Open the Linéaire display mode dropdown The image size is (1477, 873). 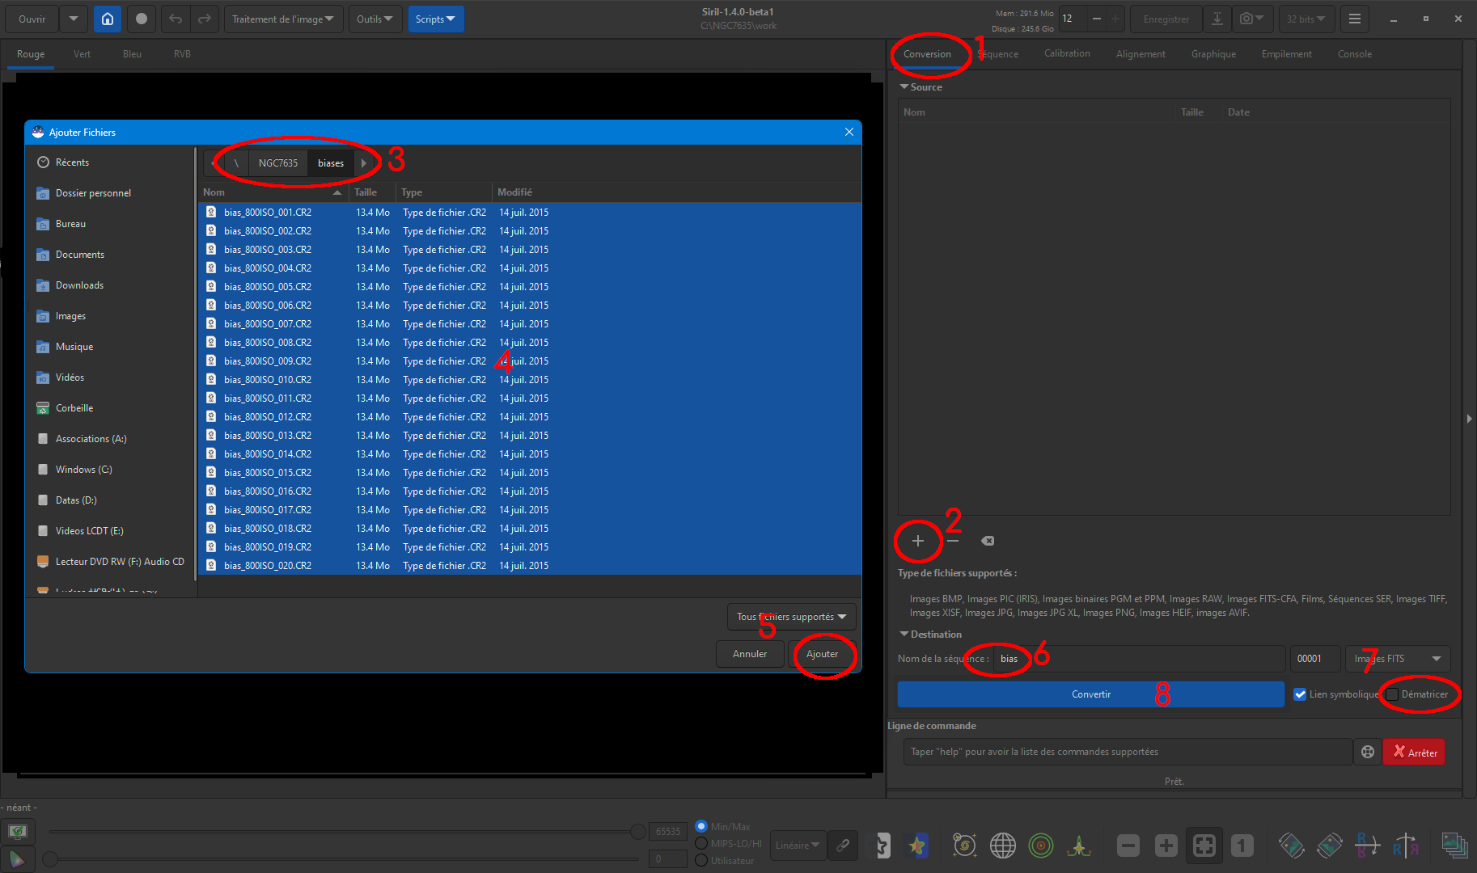click(x=798, y=846)
